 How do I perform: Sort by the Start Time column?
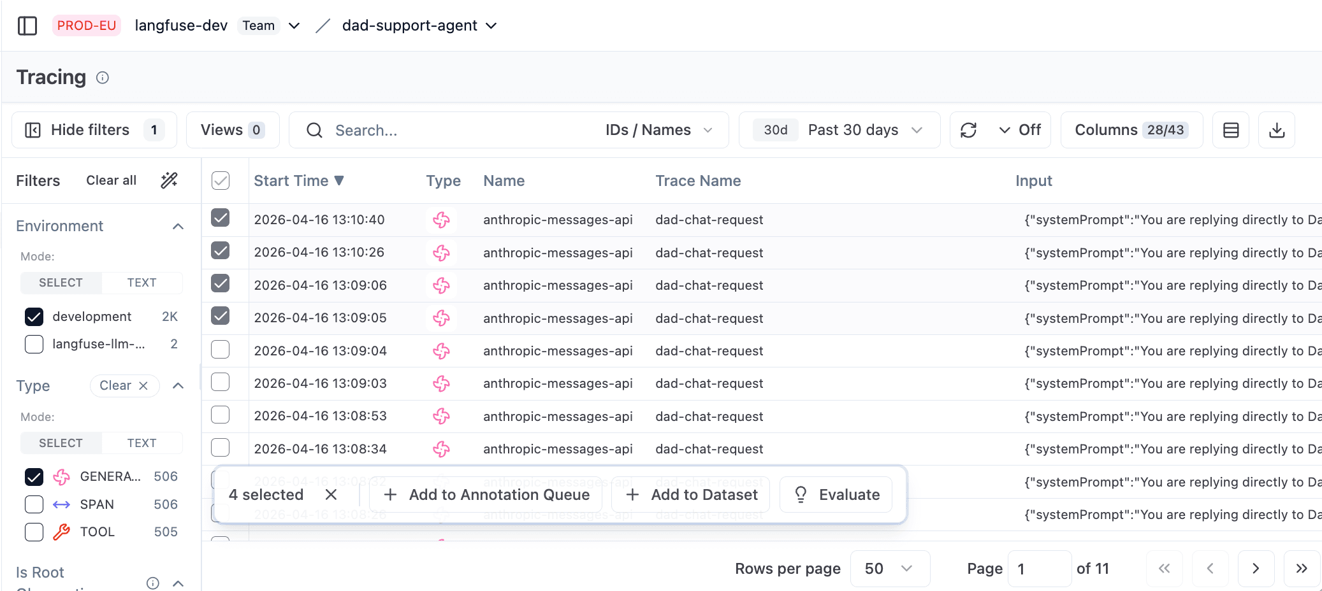tap(299, 181)
